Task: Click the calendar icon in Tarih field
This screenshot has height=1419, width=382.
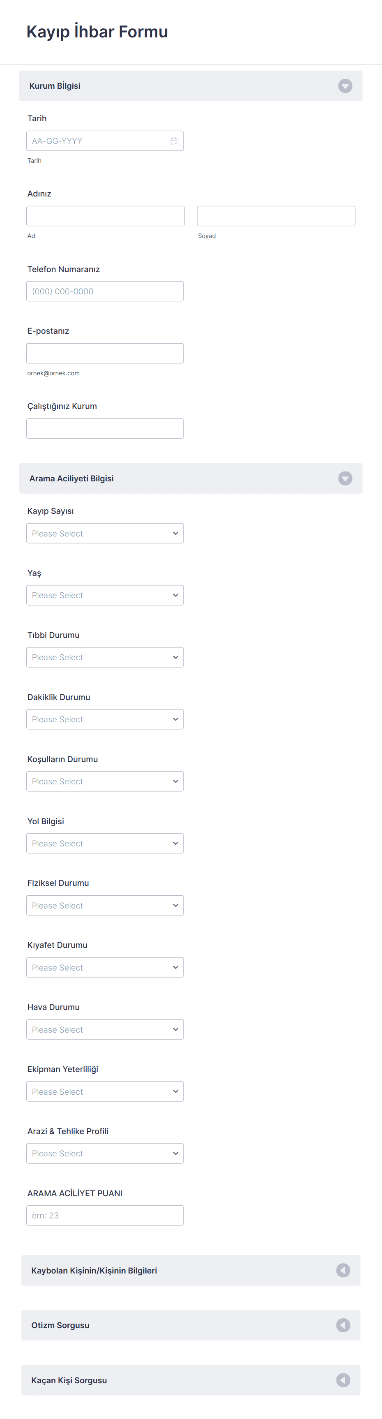Action: coord(174,141)
